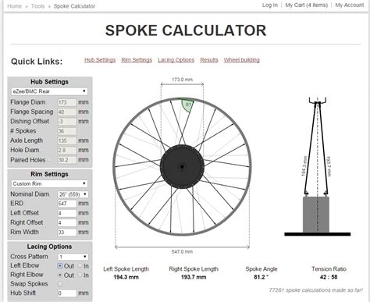Open the Cross Pattern dropdown

[73, 257]
